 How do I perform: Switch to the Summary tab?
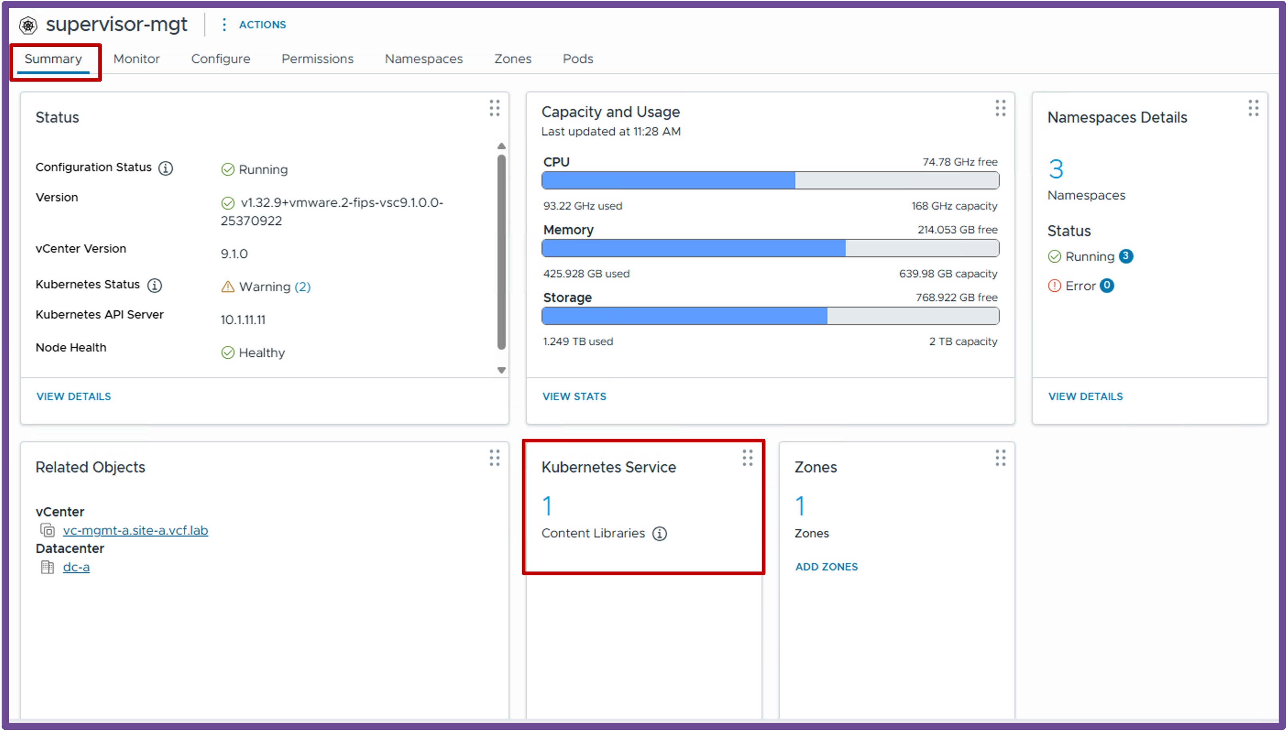53,59
